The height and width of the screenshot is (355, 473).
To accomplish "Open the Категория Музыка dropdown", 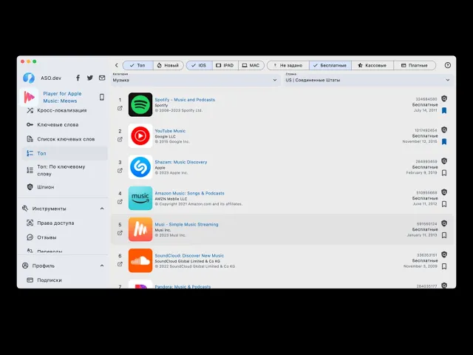I will click(195, 80).
